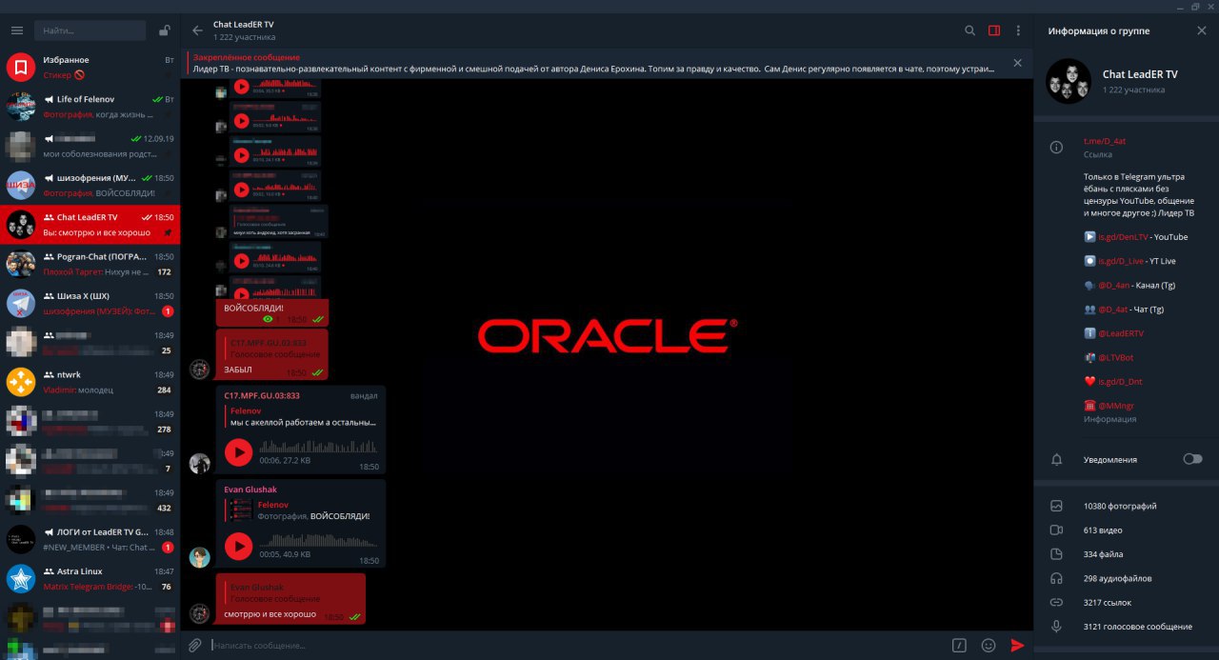Open the is.gd/DenLTV YouTube link
Screen dimensions: 1219x660
(1124, 237)
